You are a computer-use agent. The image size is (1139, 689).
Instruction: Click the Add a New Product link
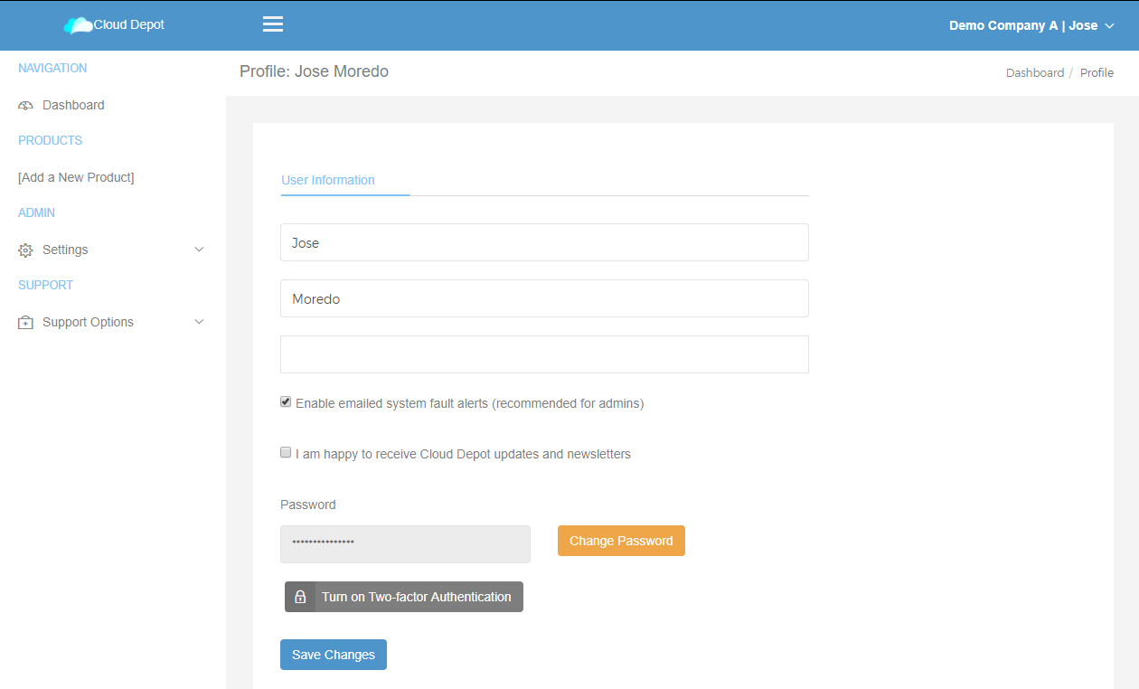(76, 176)
